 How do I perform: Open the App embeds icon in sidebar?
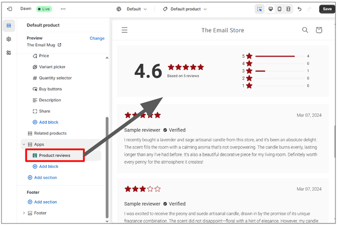tap(9, 53)
